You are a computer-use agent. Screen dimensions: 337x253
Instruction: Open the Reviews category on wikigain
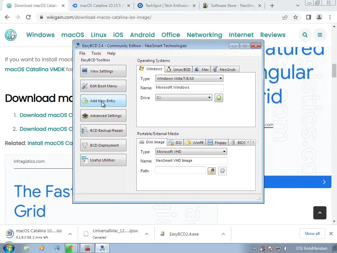(x=273, y=35)
